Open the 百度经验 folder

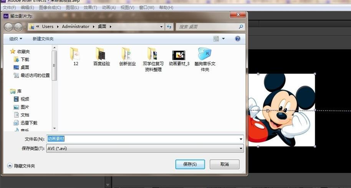click(x=102, y=57)
